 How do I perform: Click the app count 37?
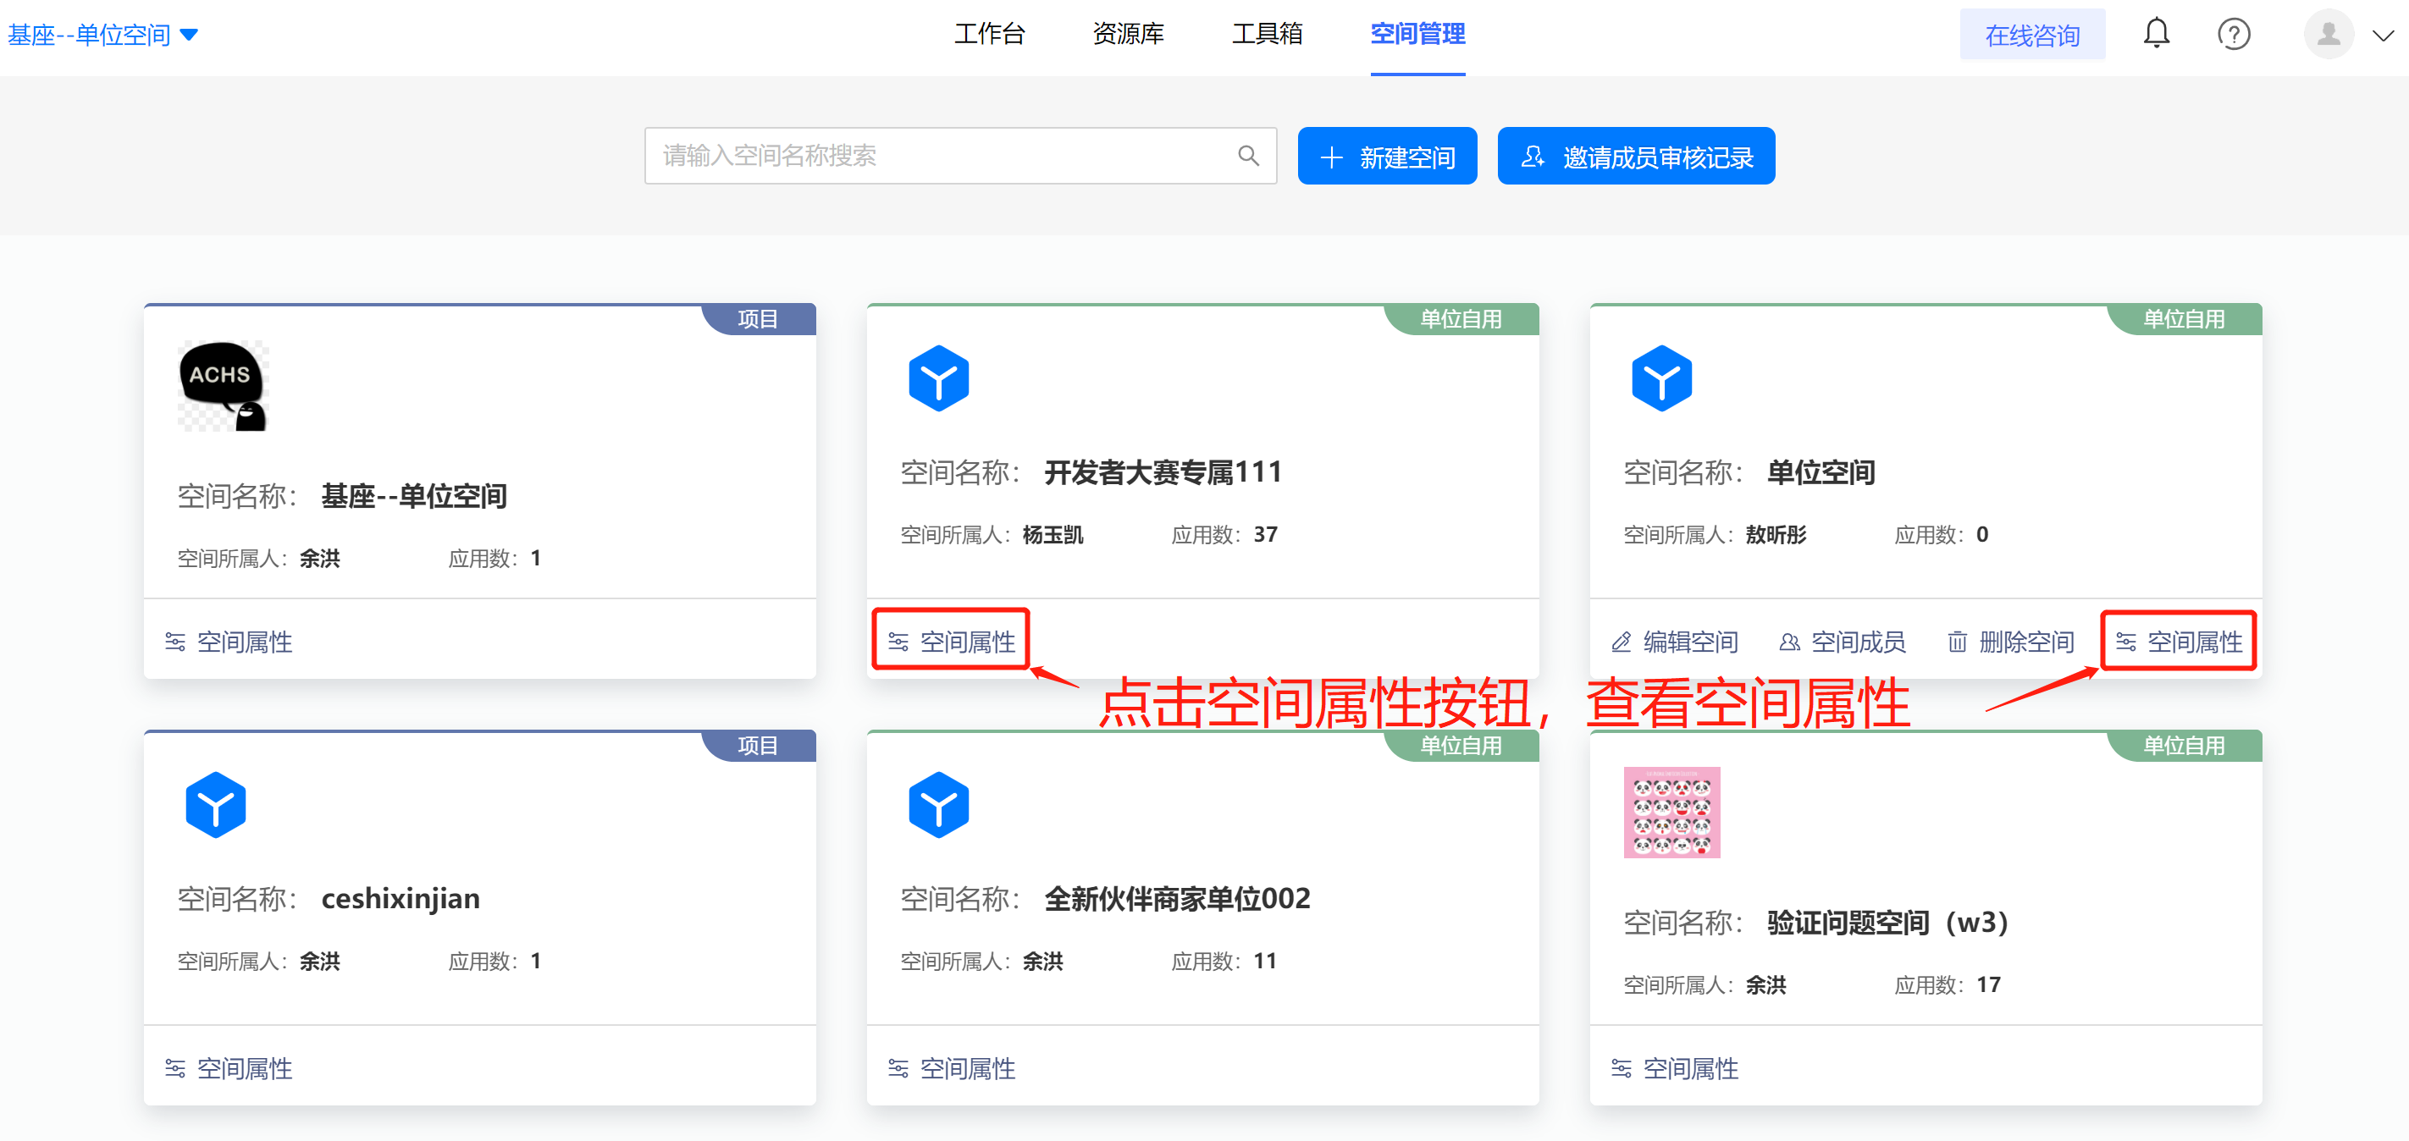[x=1264, y=534]
